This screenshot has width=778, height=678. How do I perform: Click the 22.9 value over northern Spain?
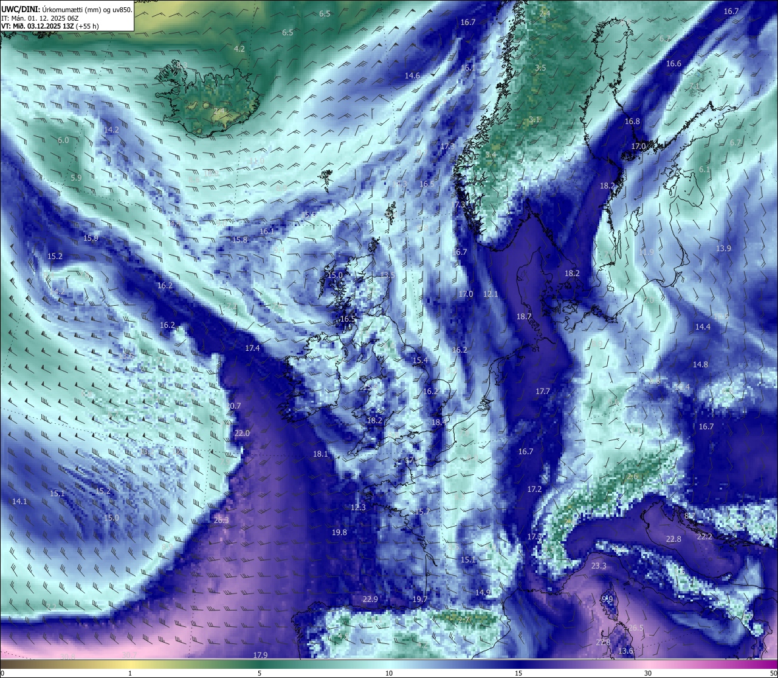pos(370,599)
